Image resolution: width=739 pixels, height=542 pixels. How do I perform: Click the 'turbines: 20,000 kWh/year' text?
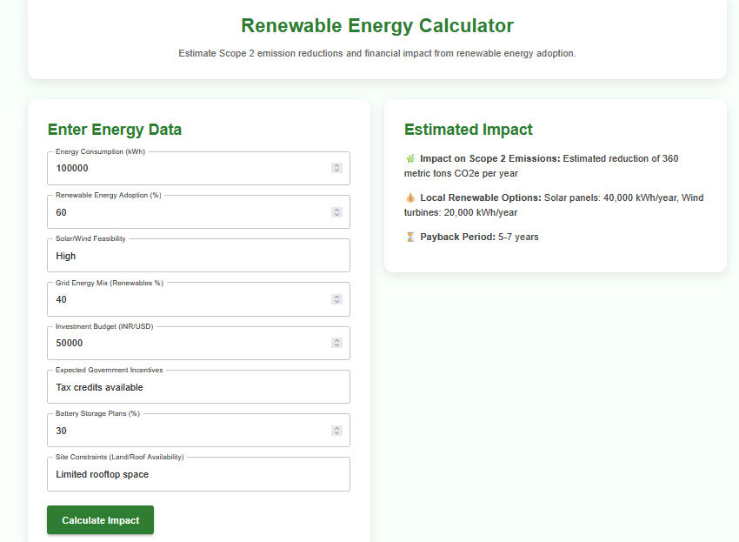tap(461, 212)
